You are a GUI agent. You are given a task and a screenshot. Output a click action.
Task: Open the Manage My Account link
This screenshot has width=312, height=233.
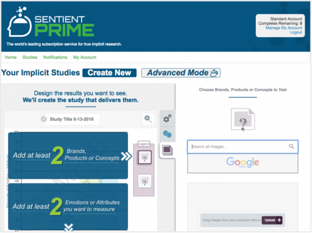click(284, 28)
